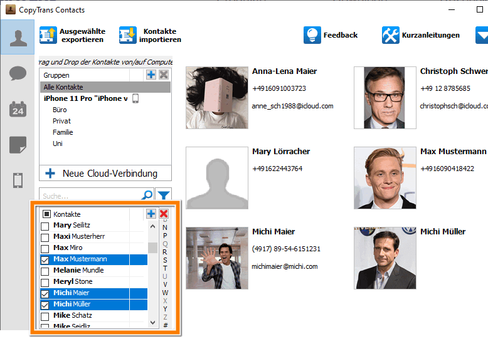Viewport: 488px width, 339px height.
Task: Jump to letter T in alphabet index
Action: coord(165,268)
